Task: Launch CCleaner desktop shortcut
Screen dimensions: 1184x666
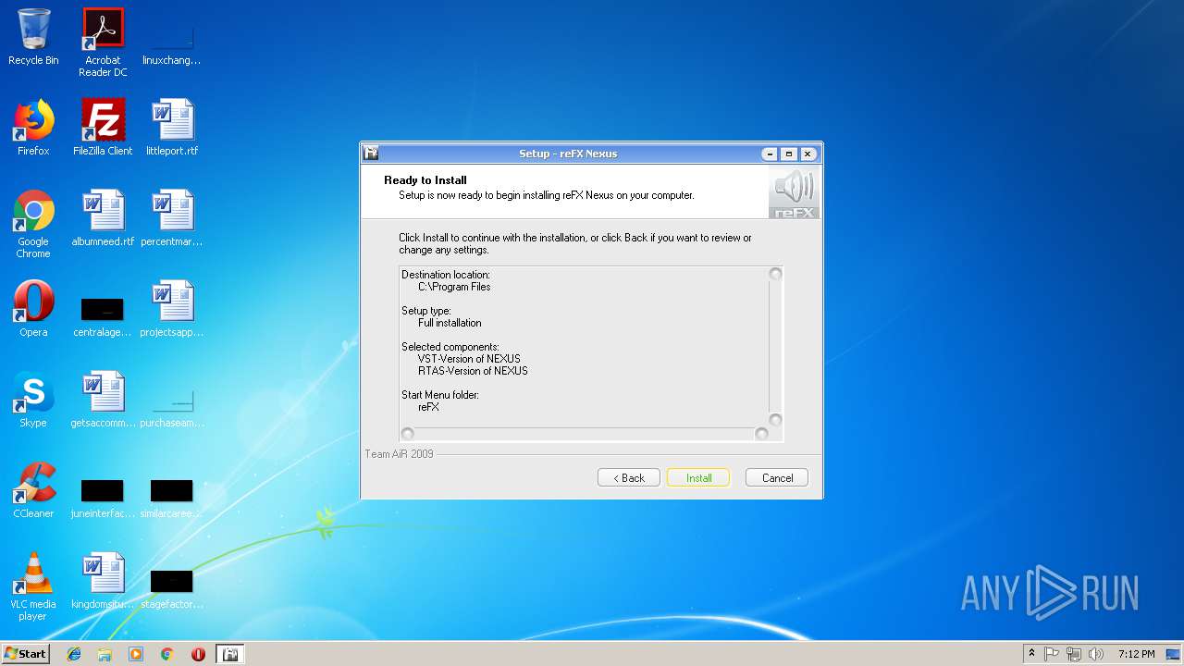Action: (33, 490)
